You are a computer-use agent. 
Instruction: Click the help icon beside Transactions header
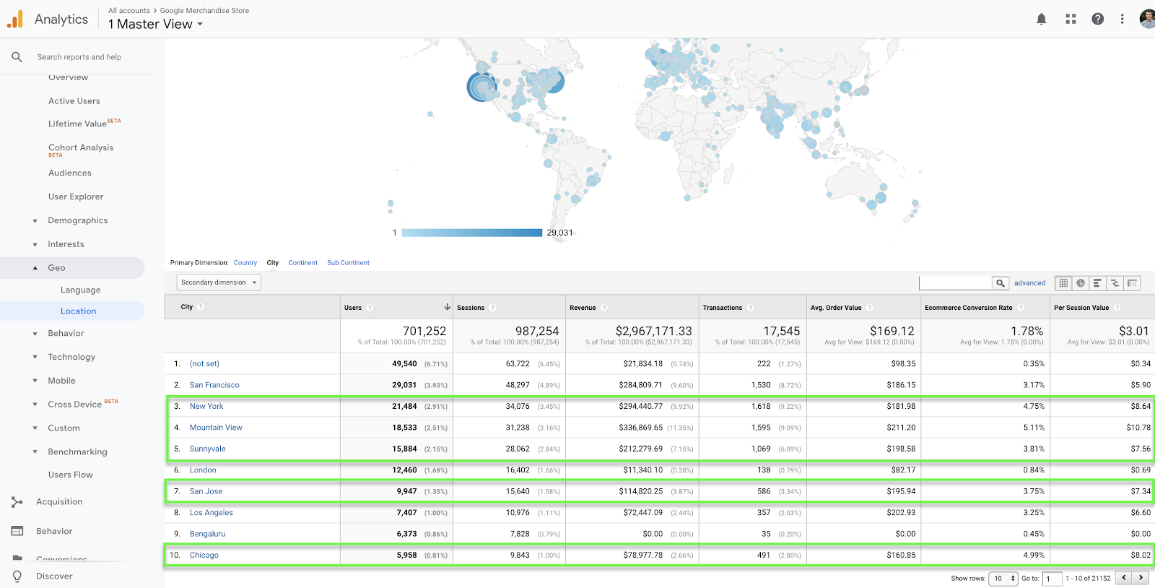750,308
